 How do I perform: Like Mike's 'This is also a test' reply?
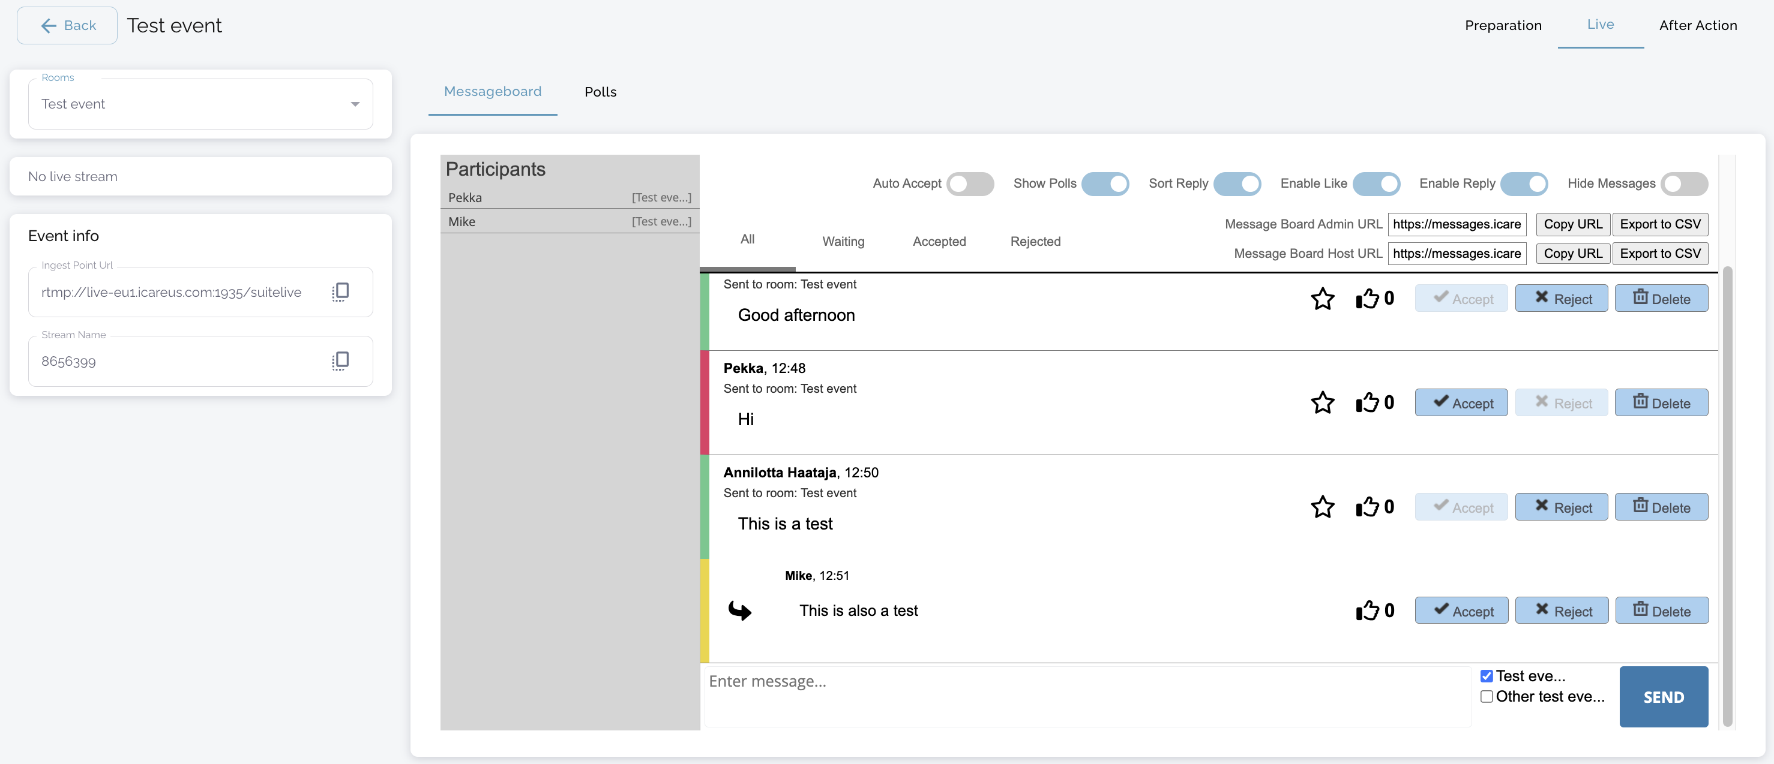[x=1368, y=610]
